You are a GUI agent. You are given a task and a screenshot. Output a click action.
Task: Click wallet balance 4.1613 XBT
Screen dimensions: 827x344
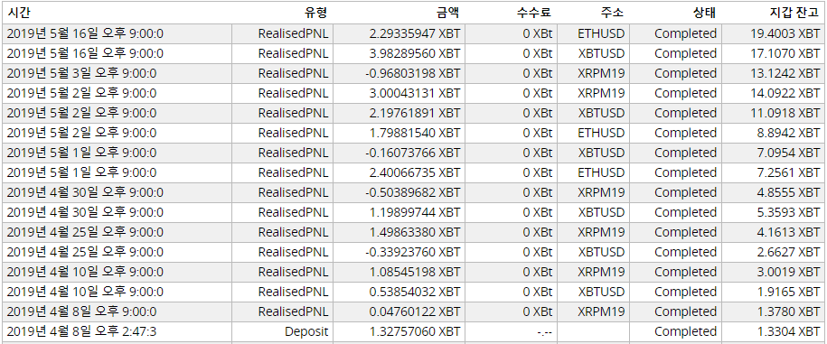pos(788,232)
